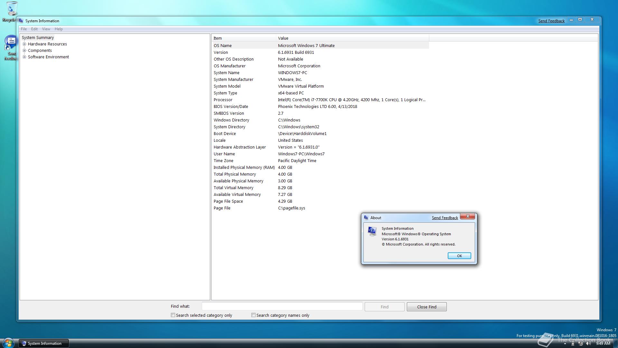Click the Find what text field

(282, 306)
